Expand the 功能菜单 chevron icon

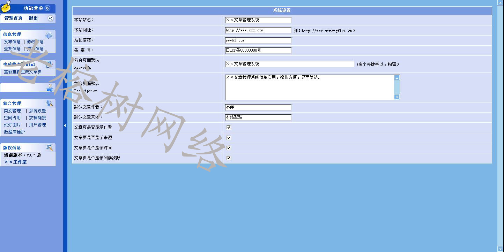[47, 8]
